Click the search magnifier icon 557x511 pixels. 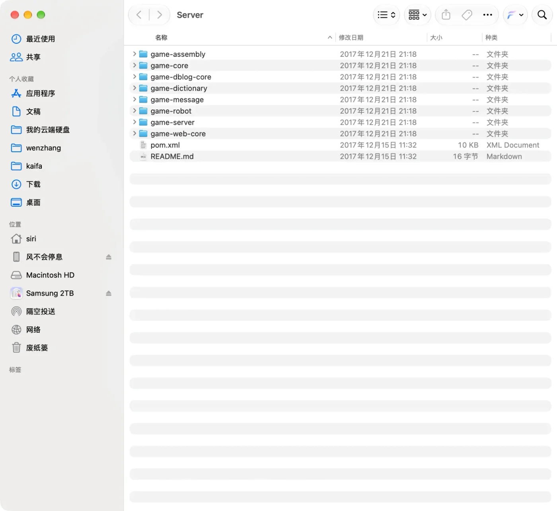(x=542, y=15)
